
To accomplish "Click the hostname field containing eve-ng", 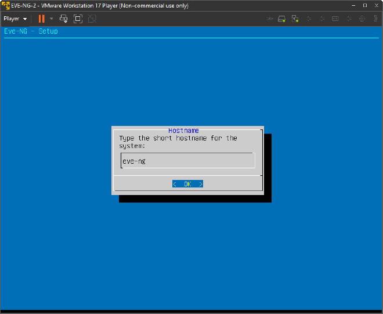I will (x=188, y=161).
